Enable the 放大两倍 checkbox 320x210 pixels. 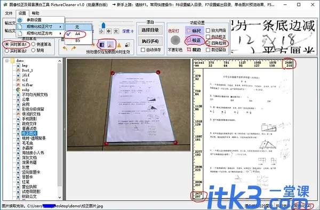click(208, 30)
